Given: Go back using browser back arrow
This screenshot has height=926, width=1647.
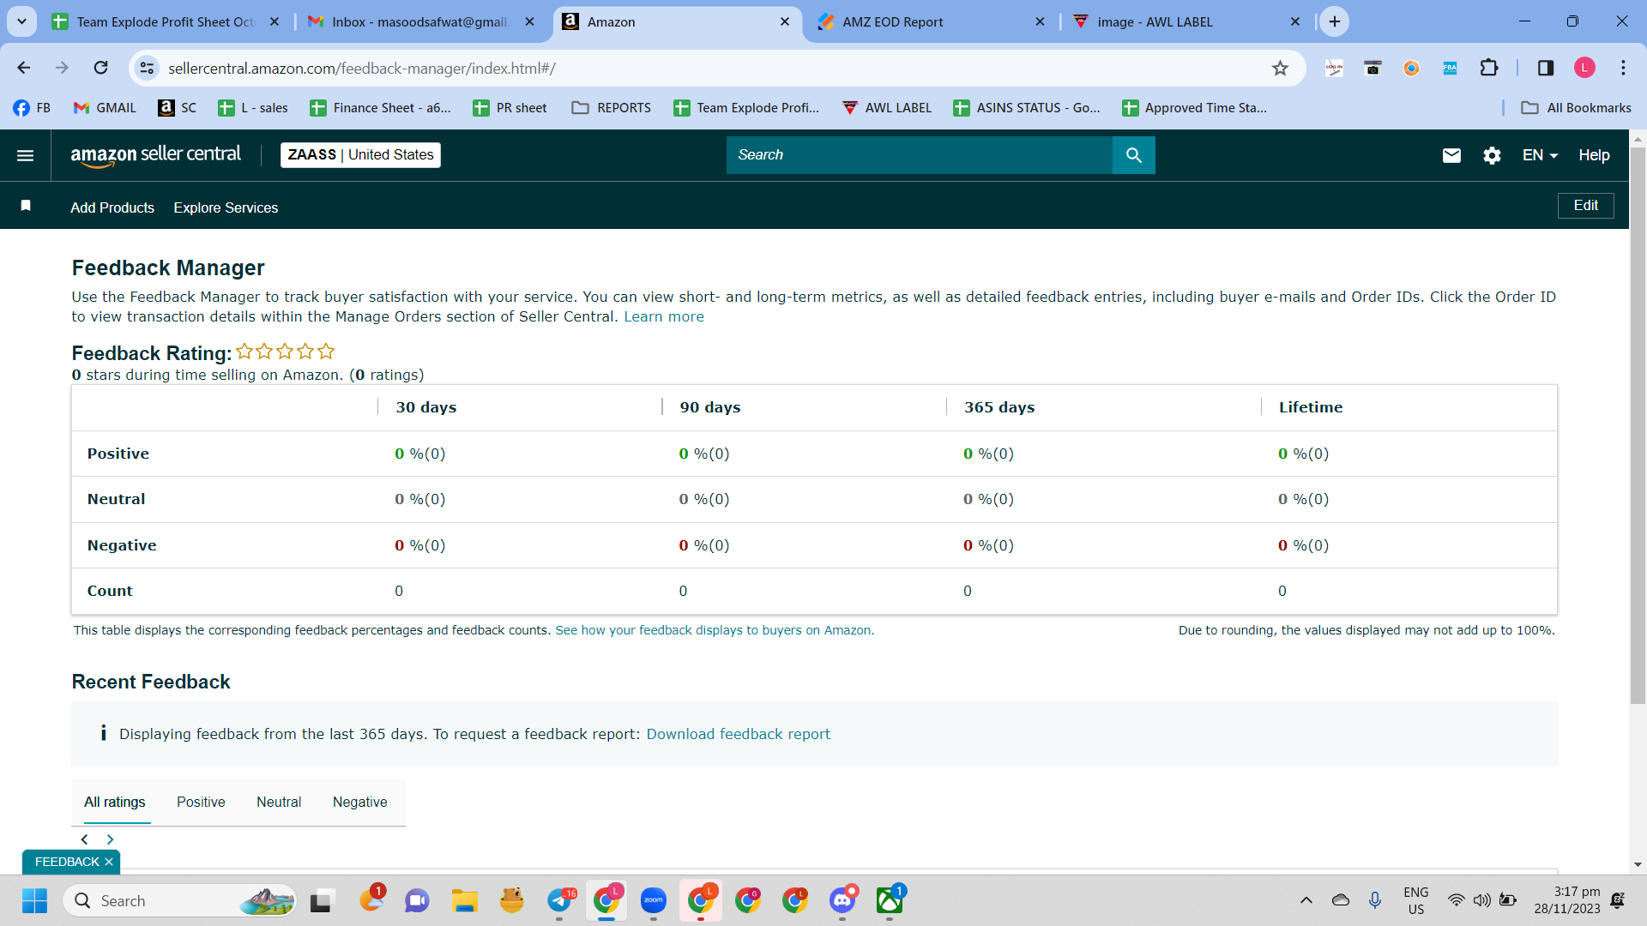Looking at the screenshot, I should click(24, 68).
